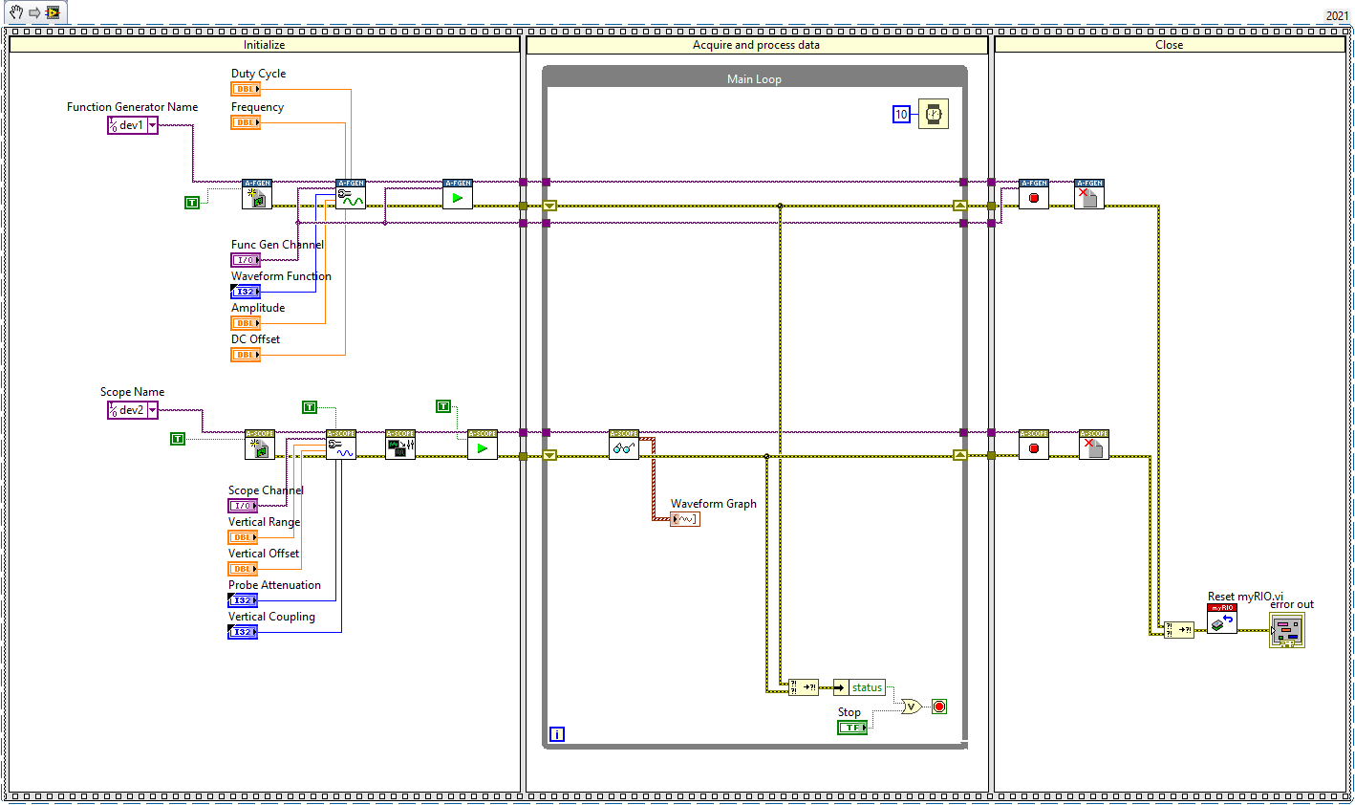Image resolution: width=1355 pixels, height=805 pixels.
Task: Select the A-FGEN close session node
Action: tap(1089, 194)
